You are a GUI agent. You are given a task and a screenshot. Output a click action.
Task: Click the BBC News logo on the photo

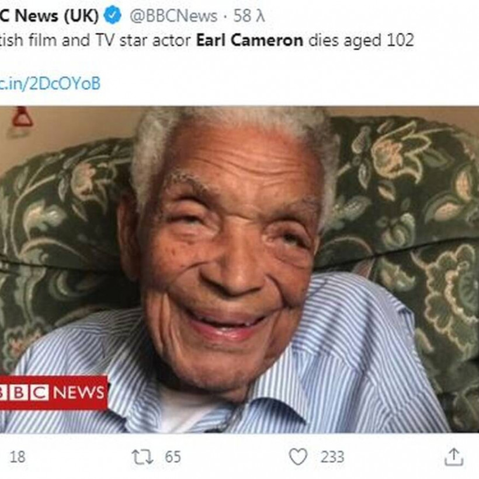pos(53,392)
